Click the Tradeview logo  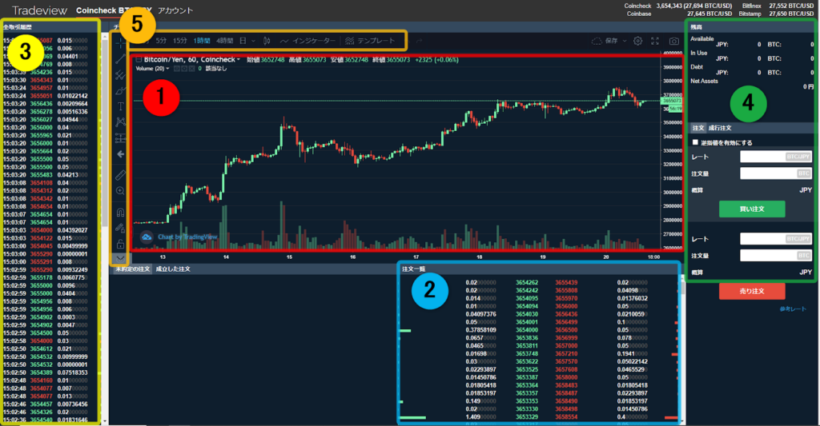click(x=40, y=10)
